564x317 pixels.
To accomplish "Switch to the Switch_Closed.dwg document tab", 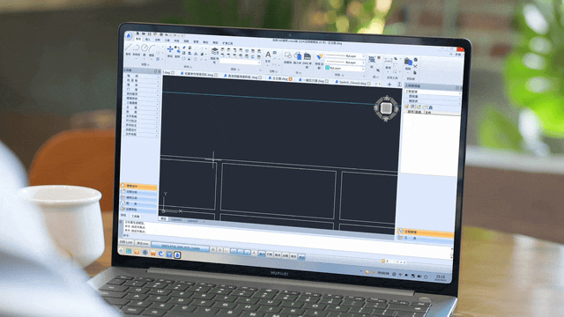I will [352, 82].
